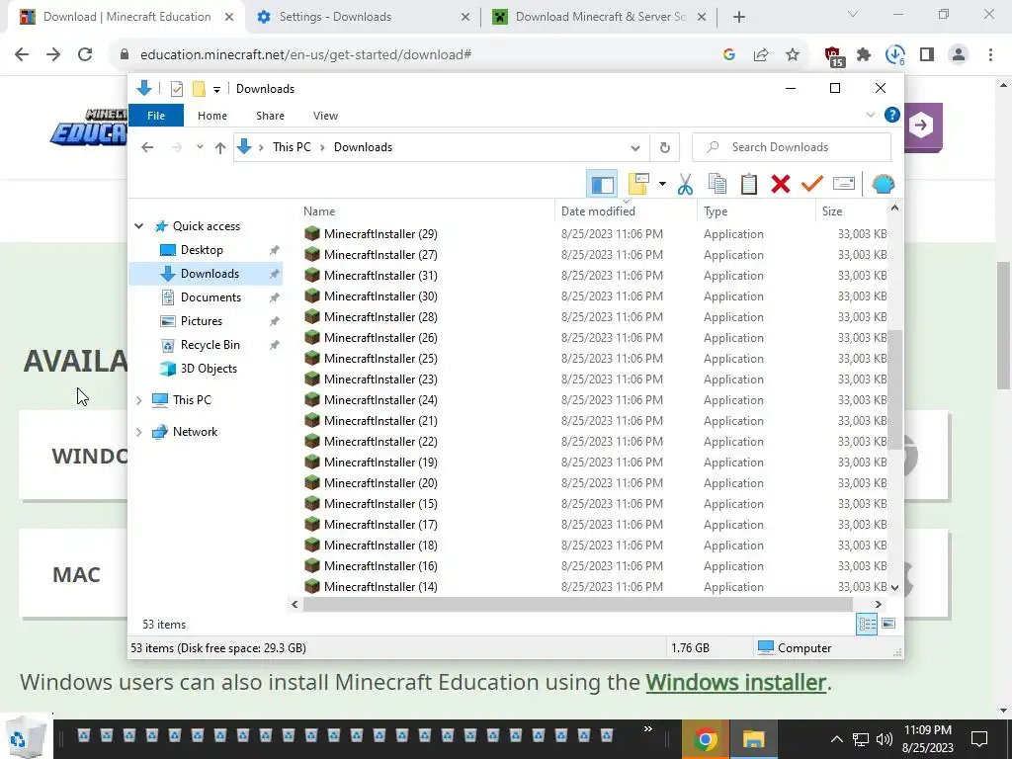Click the Copy icon in Explorer toolbar

717,185
